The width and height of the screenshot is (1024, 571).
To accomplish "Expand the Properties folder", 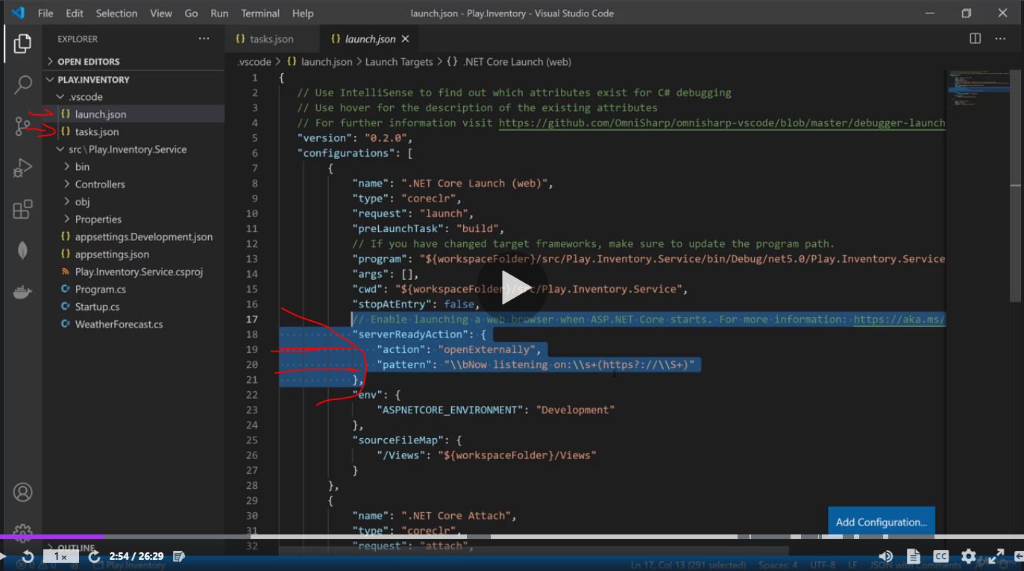I will (134, 219).
